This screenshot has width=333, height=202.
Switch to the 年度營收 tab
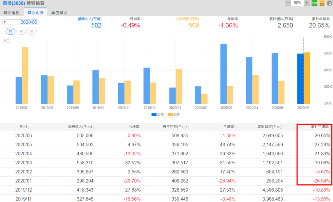pos(59,13)
